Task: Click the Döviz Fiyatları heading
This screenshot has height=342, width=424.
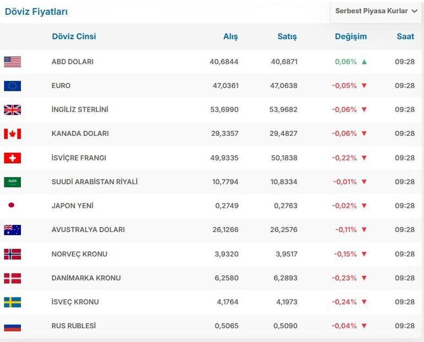Action: click(36, 12)
